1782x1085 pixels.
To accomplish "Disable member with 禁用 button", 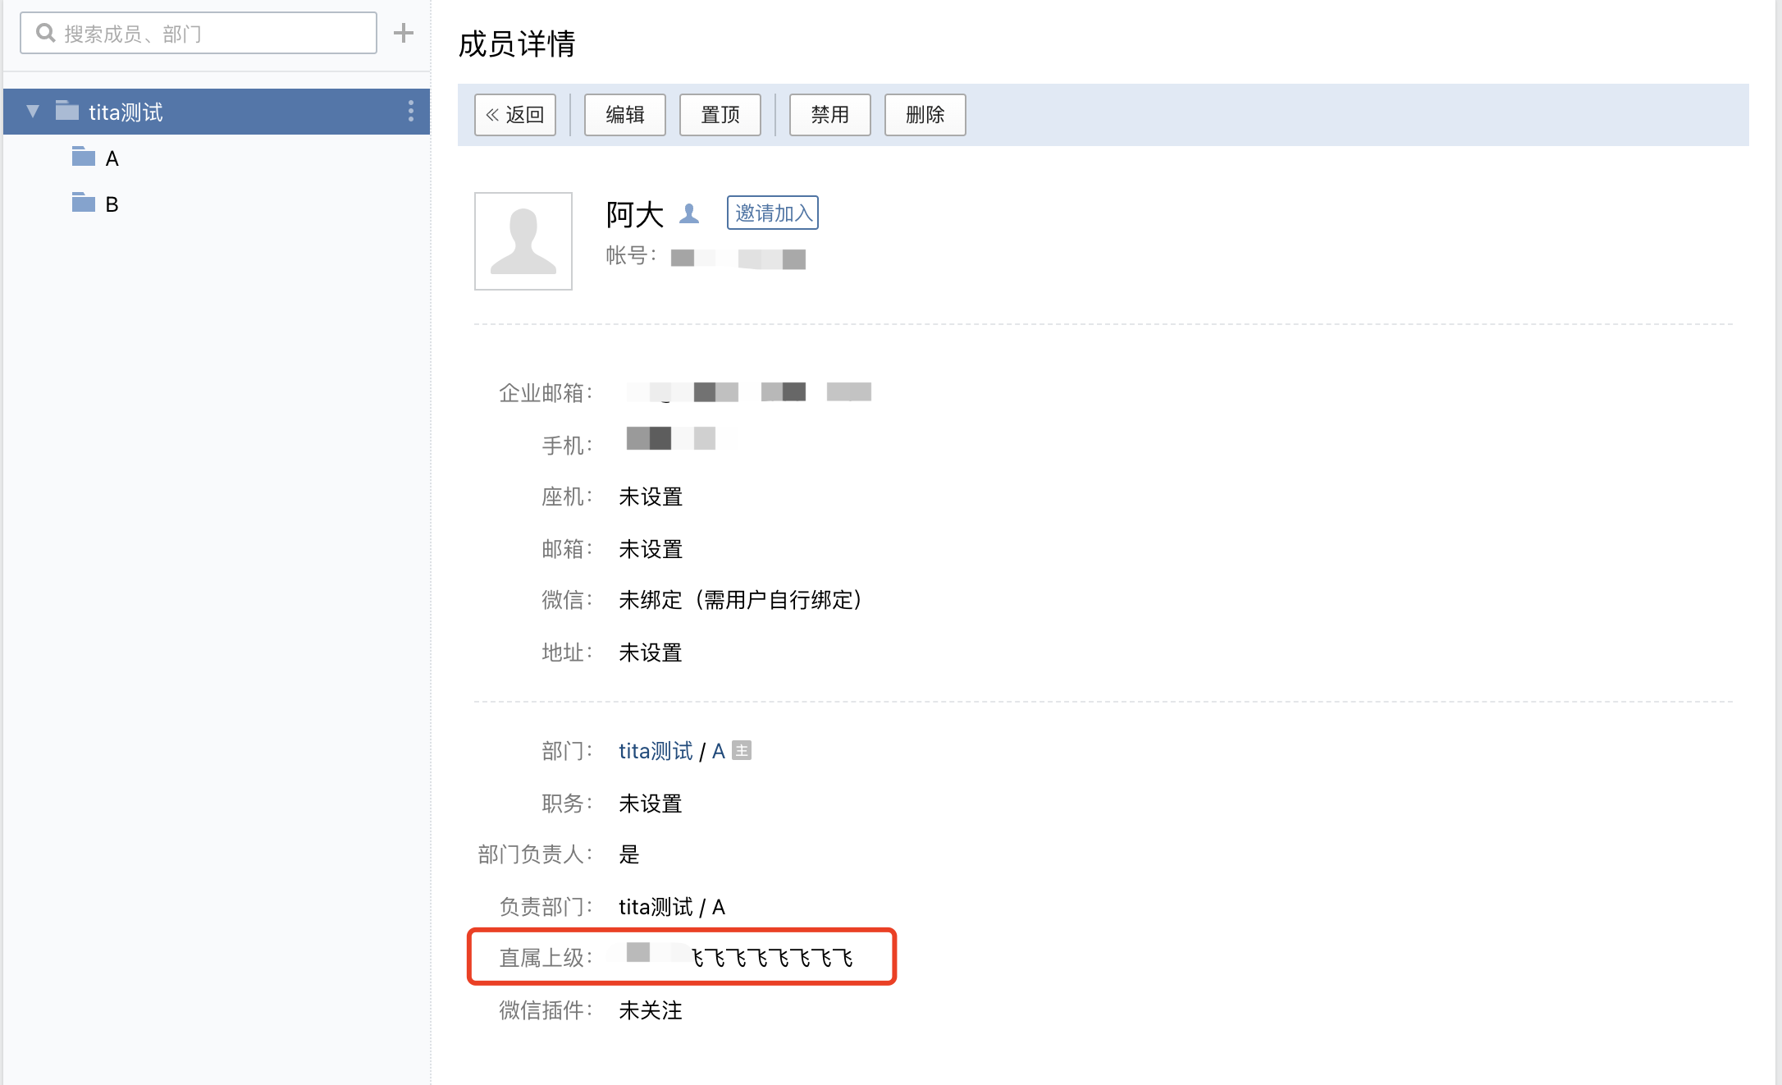I will click(x=830, y=115).
